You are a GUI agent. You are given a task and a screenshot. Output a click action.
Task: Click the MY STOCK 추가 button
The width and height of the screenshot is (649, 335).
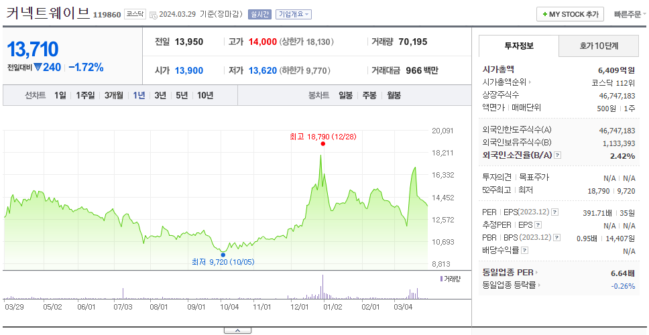pos(571,15)
